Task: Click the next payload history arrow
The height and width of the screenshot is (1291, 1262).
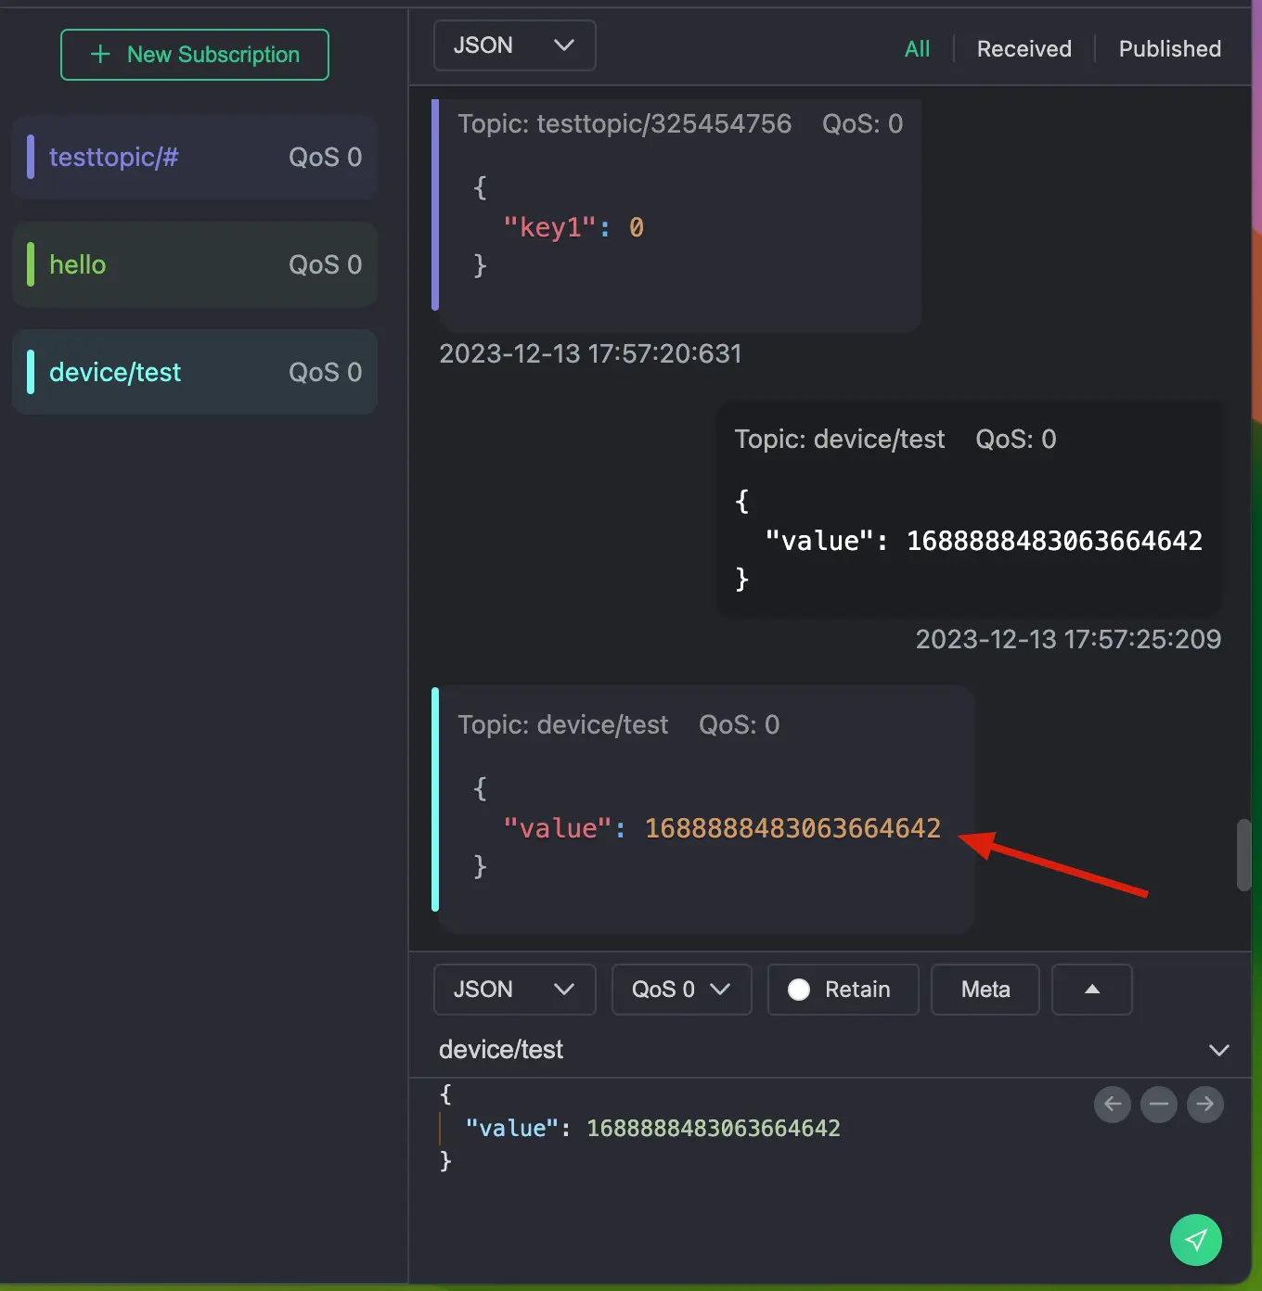Action: click(1205, 1105)
